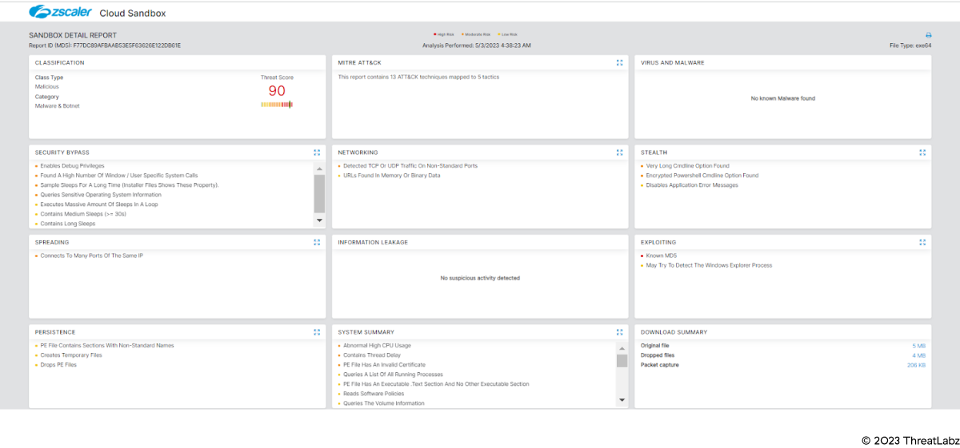Expand the MITRE ATT&CK panel
This screenshot has height=448, width=960.
(619, 62)
